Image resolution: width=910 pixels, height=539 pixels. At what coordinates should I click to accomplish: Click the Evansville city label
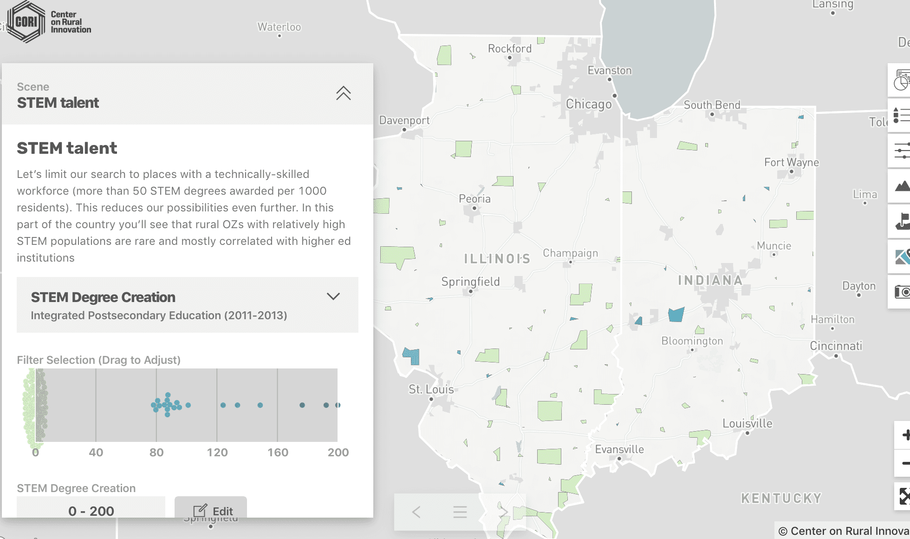[619, 449]
